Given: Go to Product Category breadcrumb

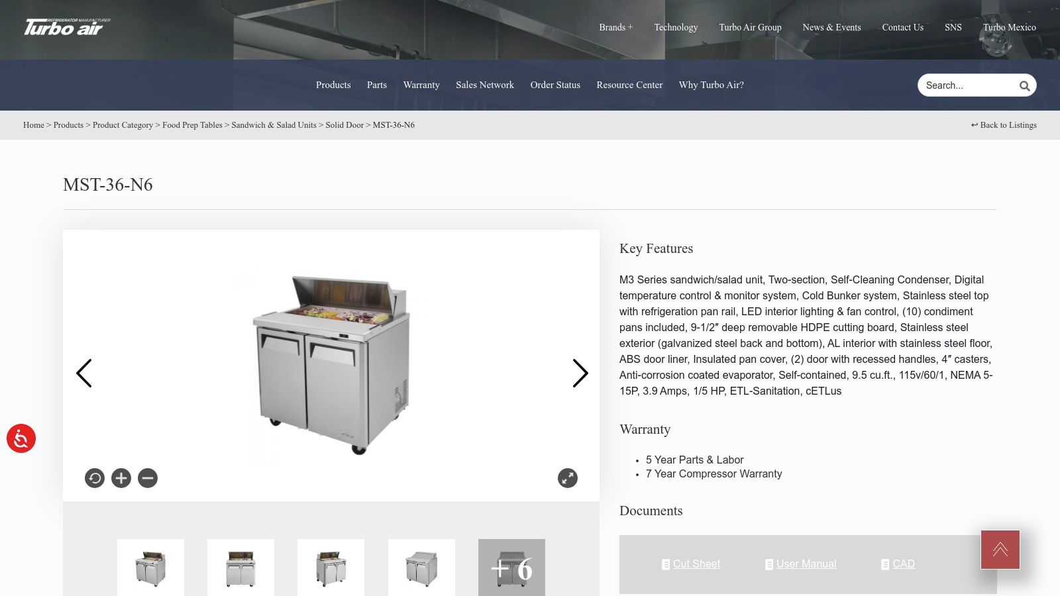Looking at the screenshot, I should click(123, 125).
